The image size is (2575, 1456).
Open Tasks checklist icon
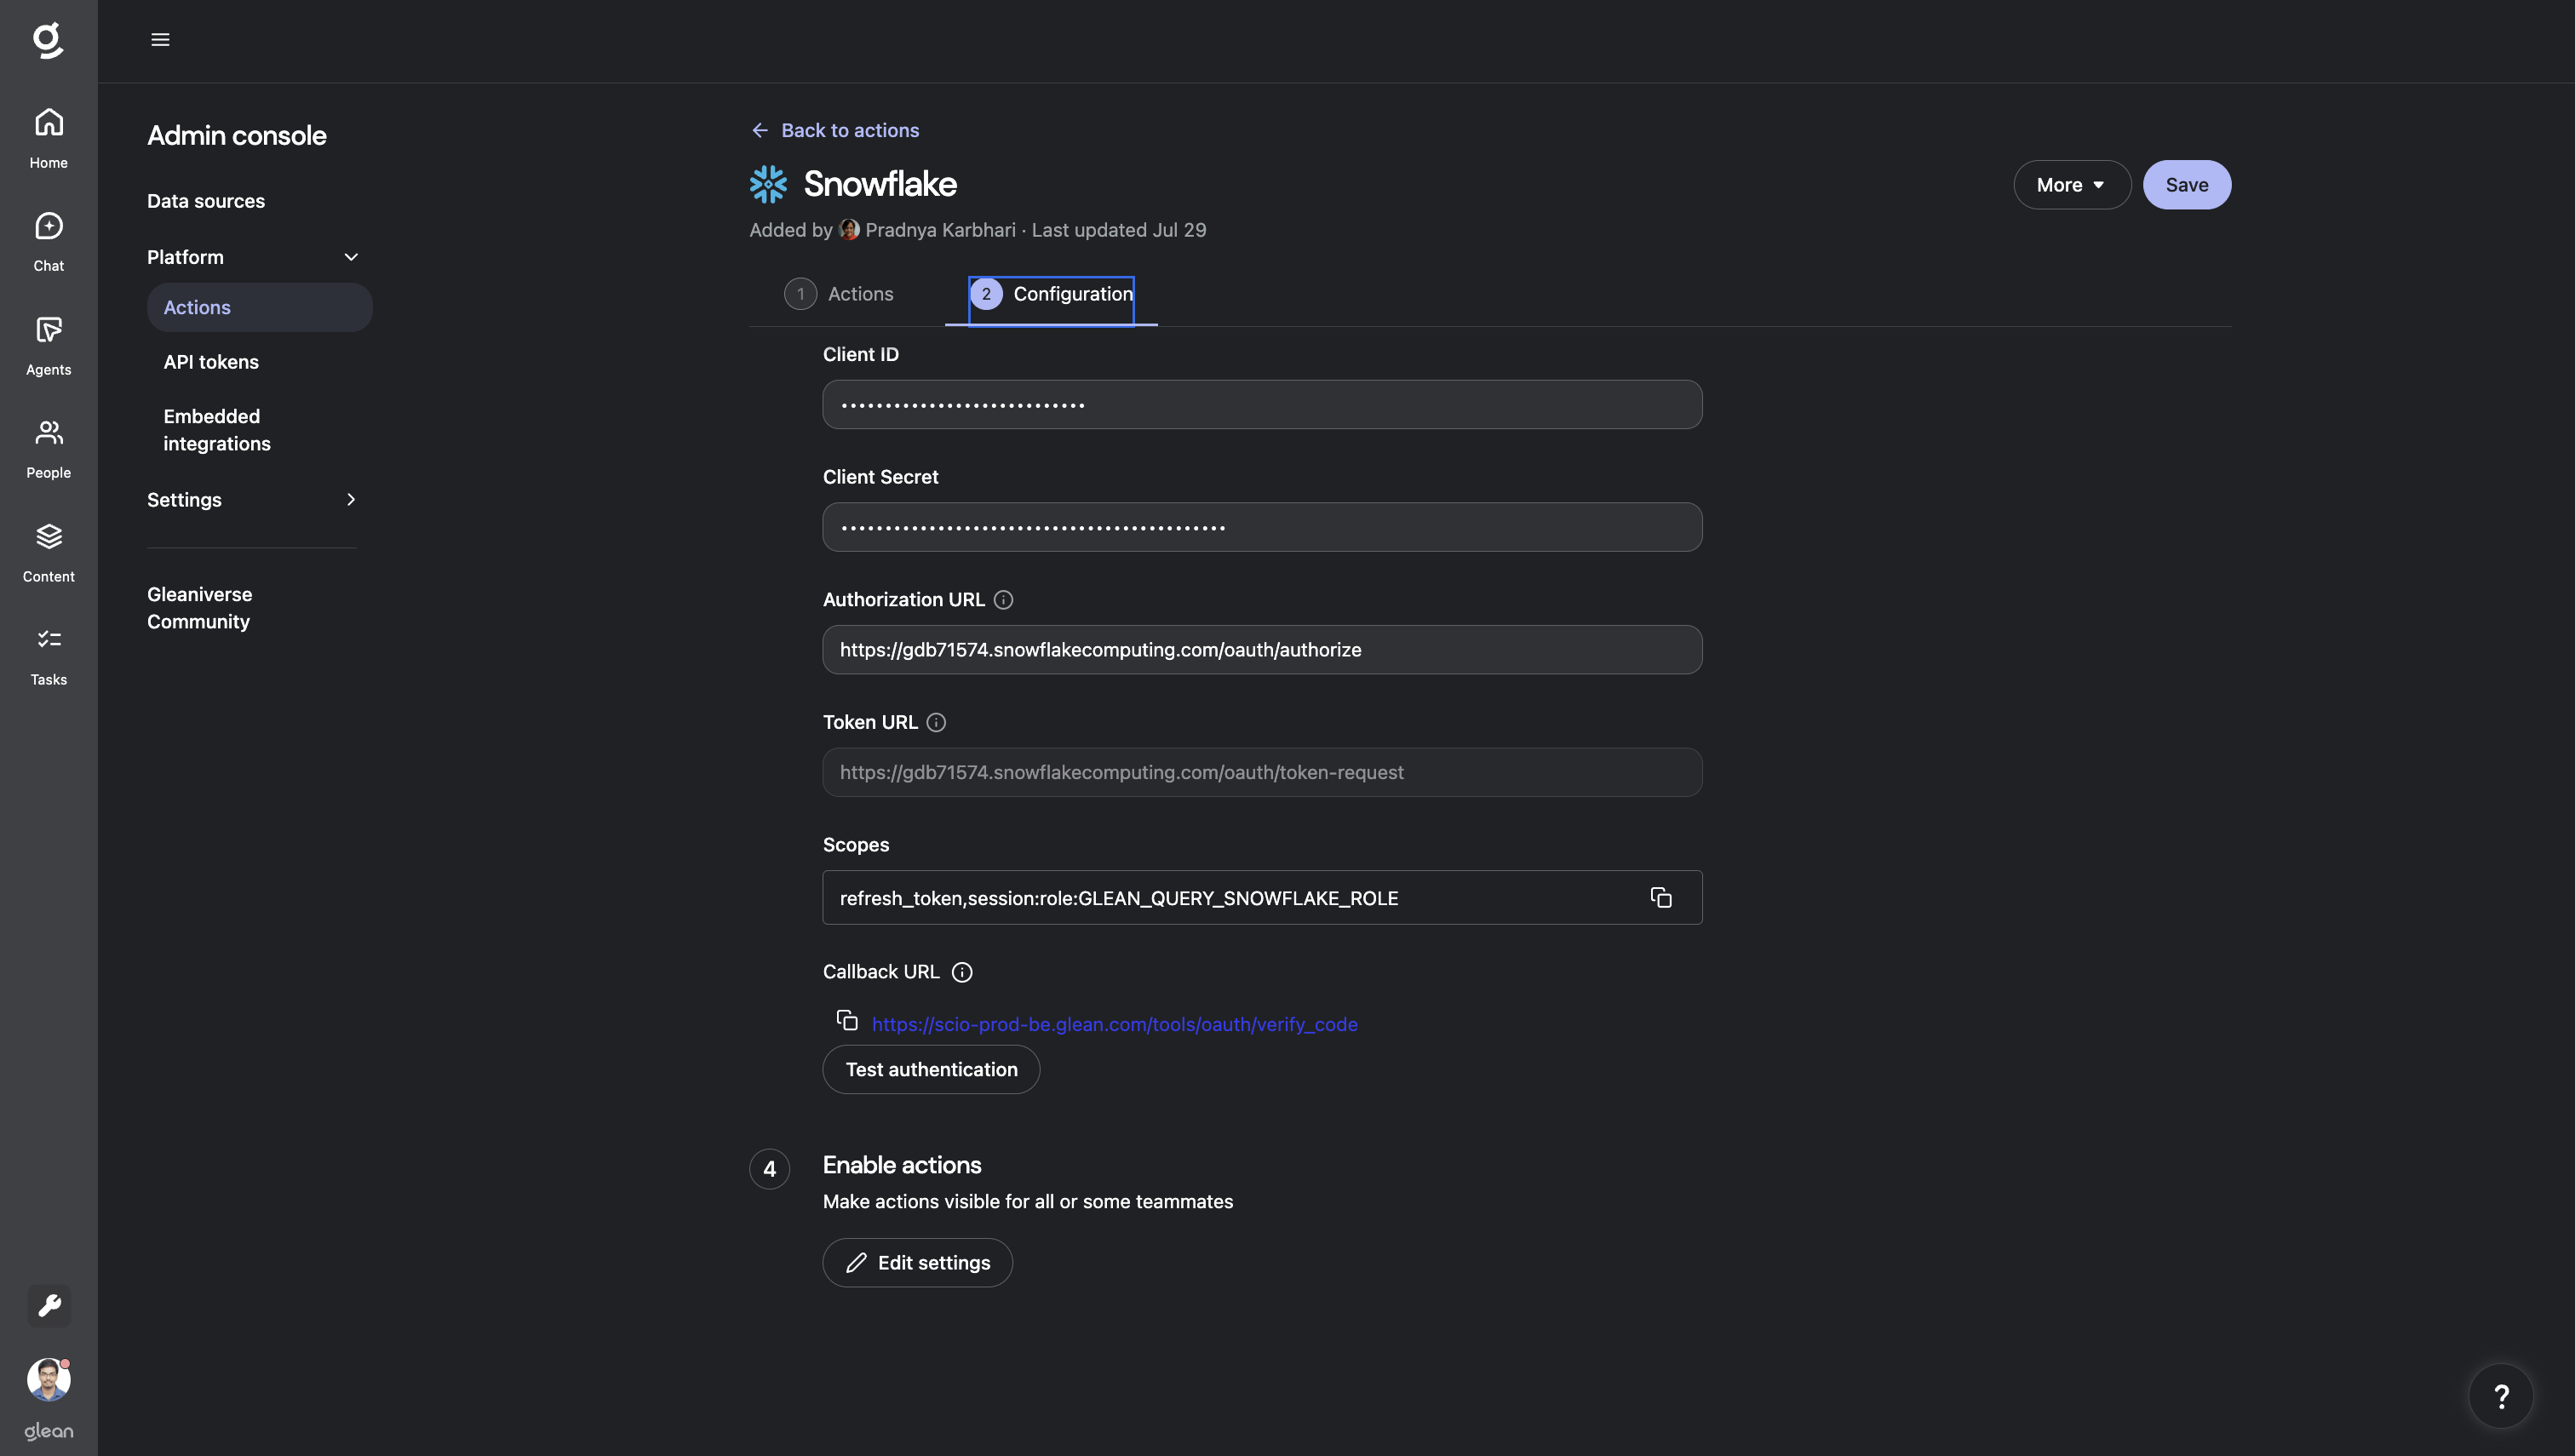tap(48, 641)
